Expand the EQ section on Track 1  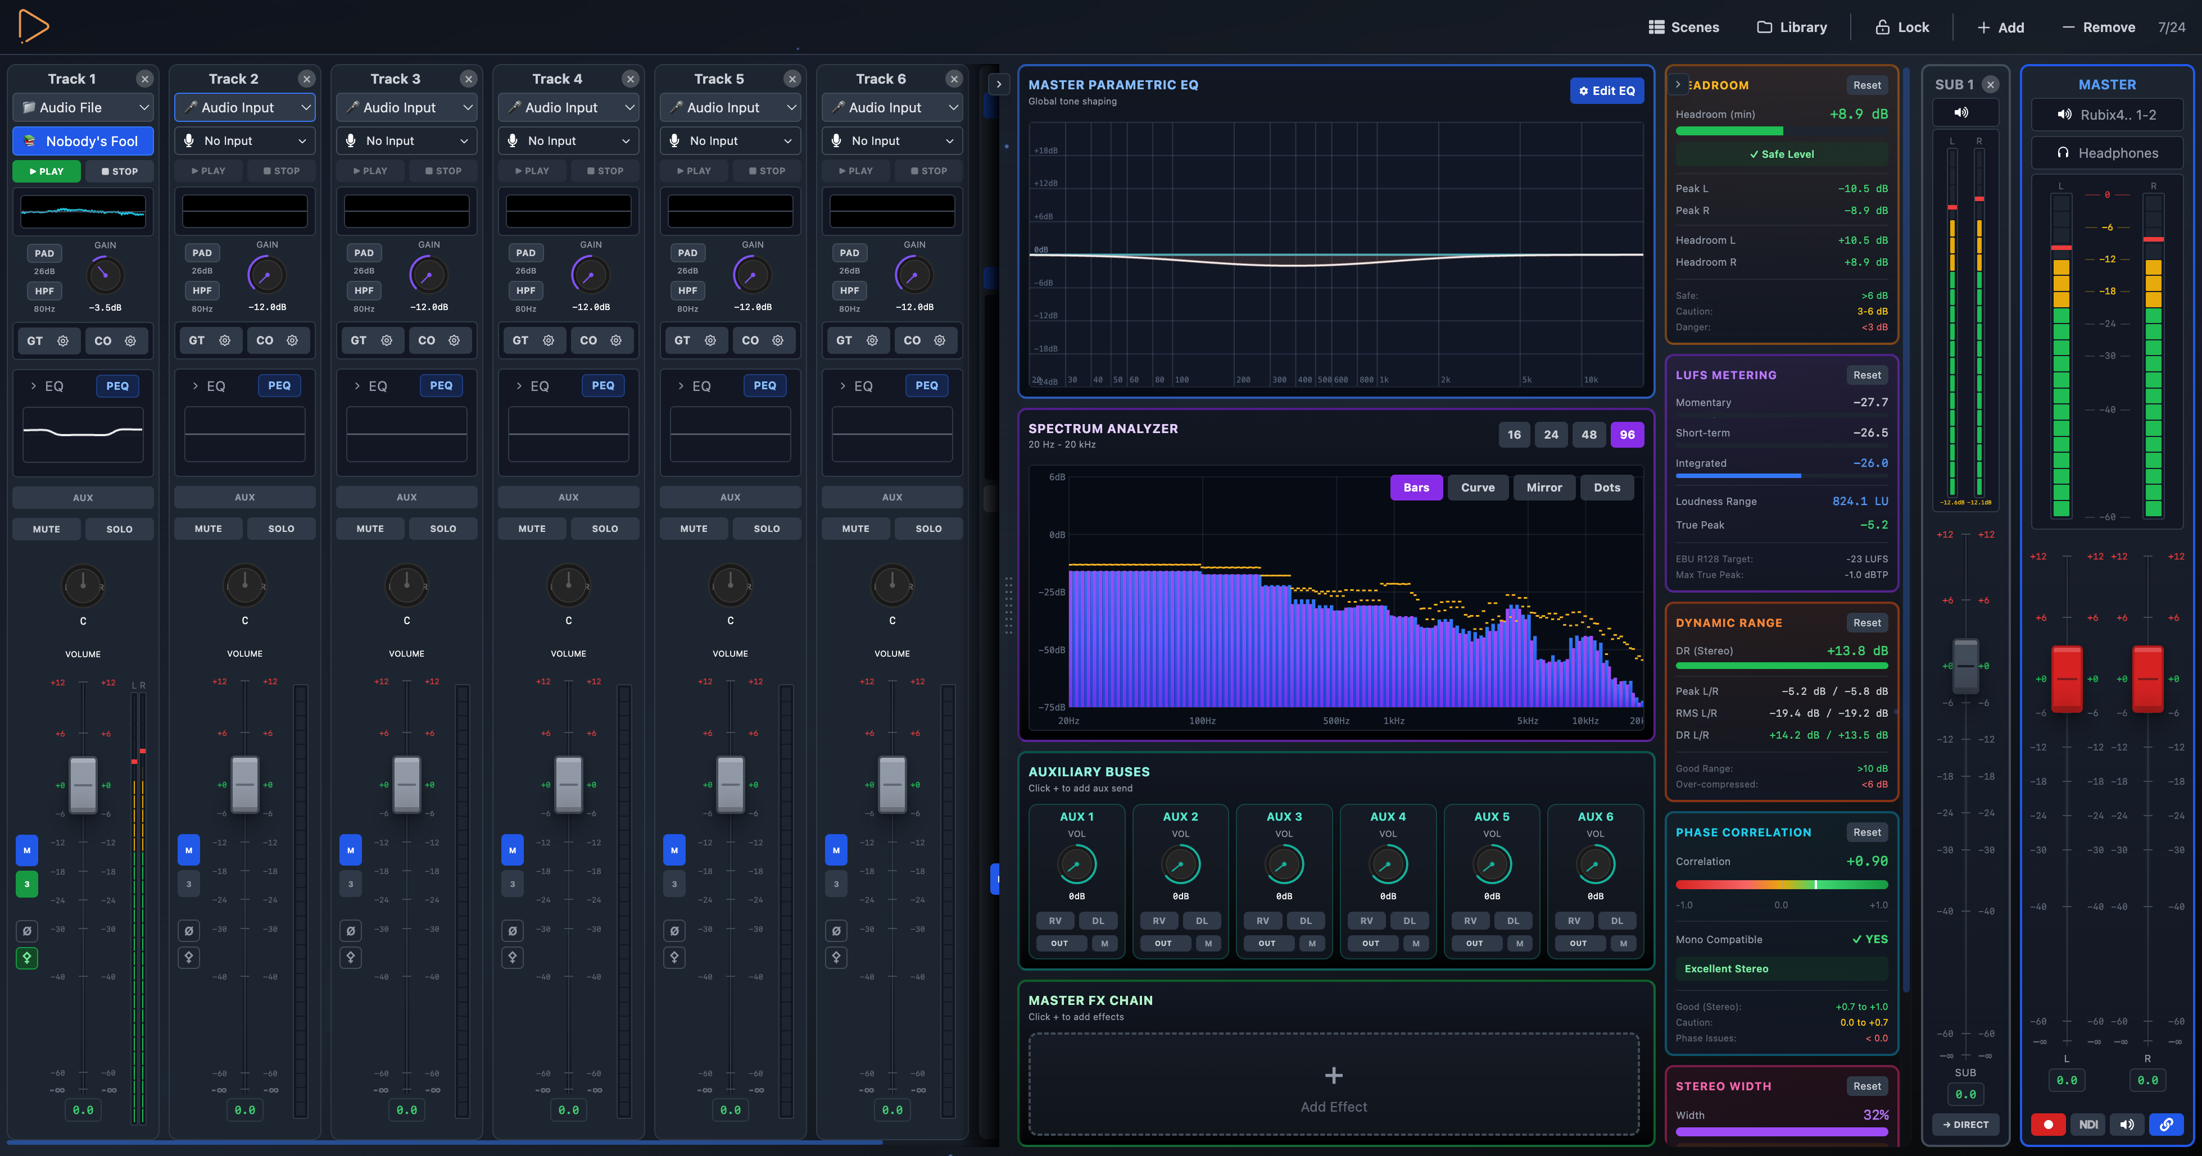tap(47, 385)
